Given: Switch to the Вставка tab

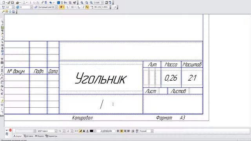Looking at the screenshot, I should click(x=29, y=136).
